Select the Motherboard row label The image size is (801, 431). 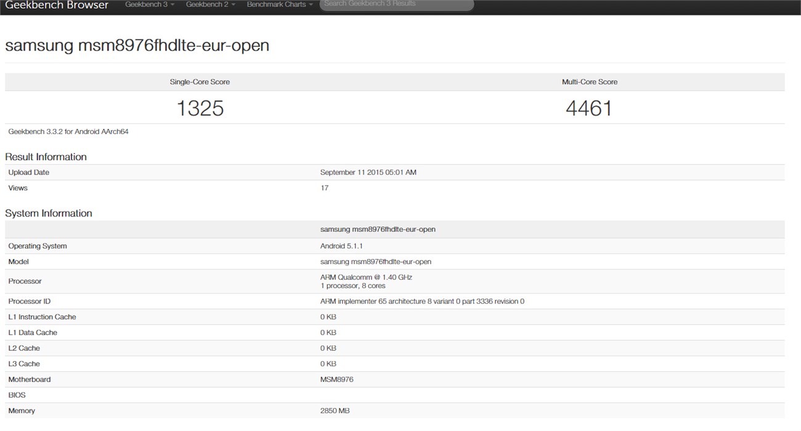[x=30, y=379]
